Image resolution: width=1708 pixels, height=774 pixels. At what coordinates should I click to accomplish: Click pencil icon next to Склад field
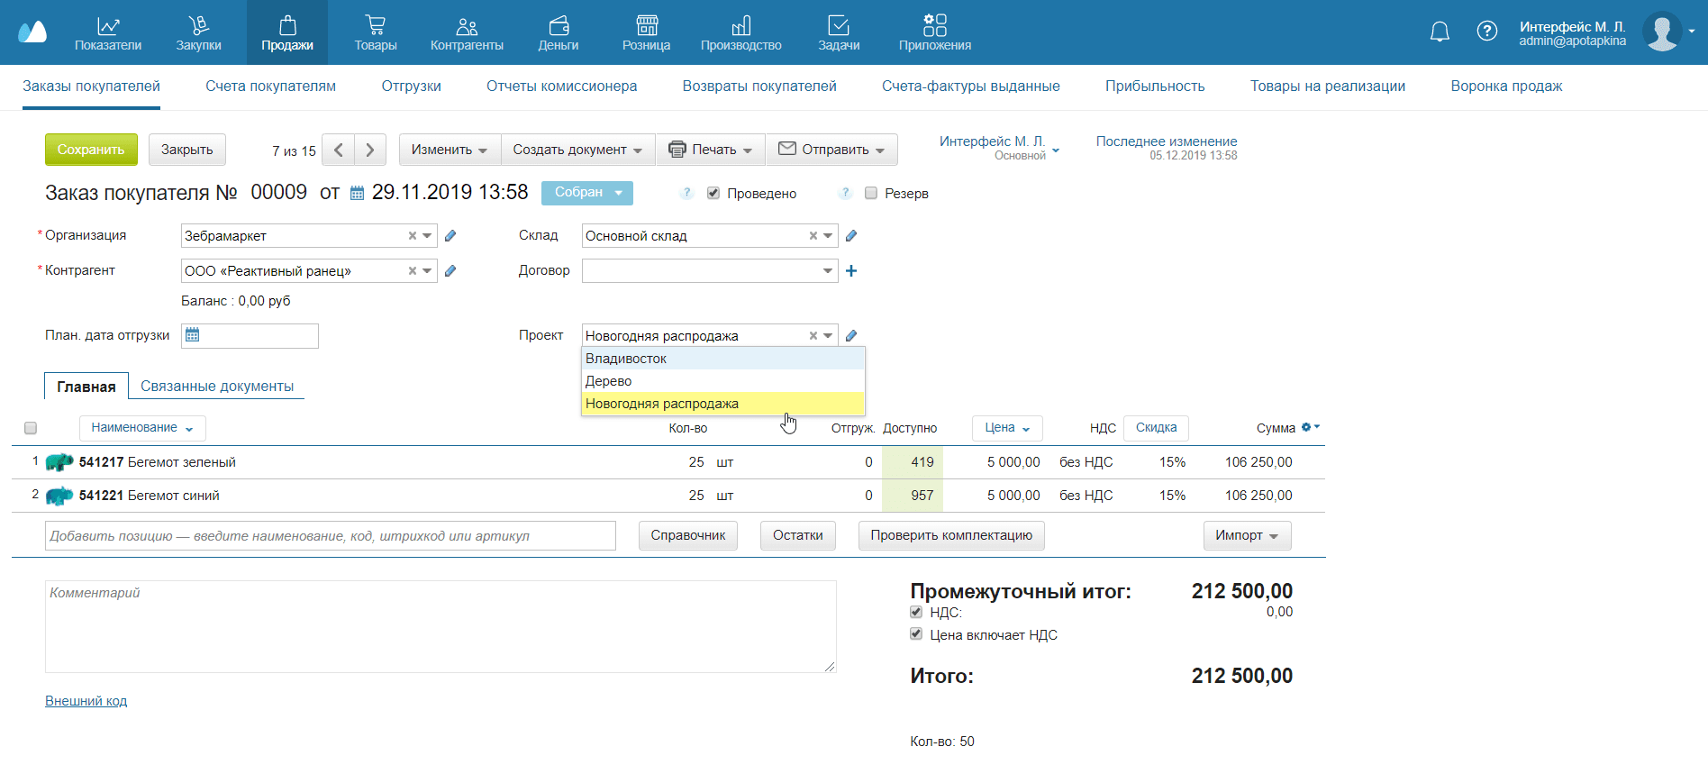point(851,236)
